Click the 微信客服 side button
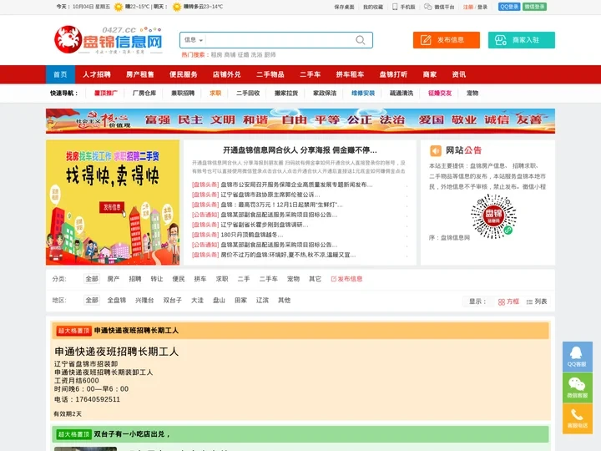601x451 pixels. coord(578,388)
